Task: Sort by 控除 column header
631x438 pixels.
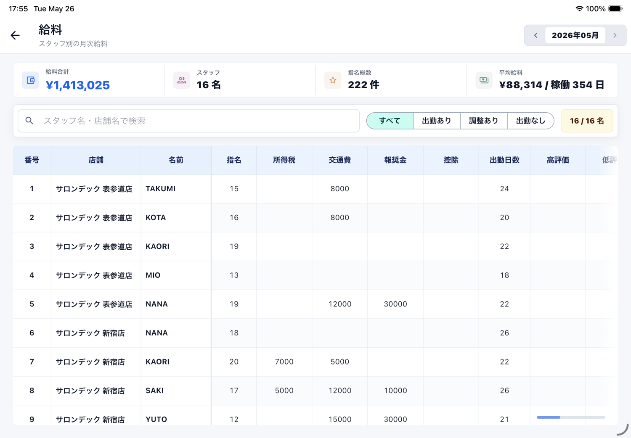Action: coord(451,160)
